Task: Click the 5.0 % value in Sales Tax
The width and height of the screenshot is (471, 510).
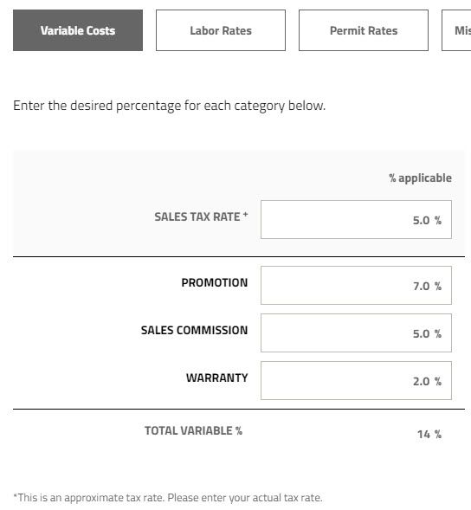Action: [427, 220]
